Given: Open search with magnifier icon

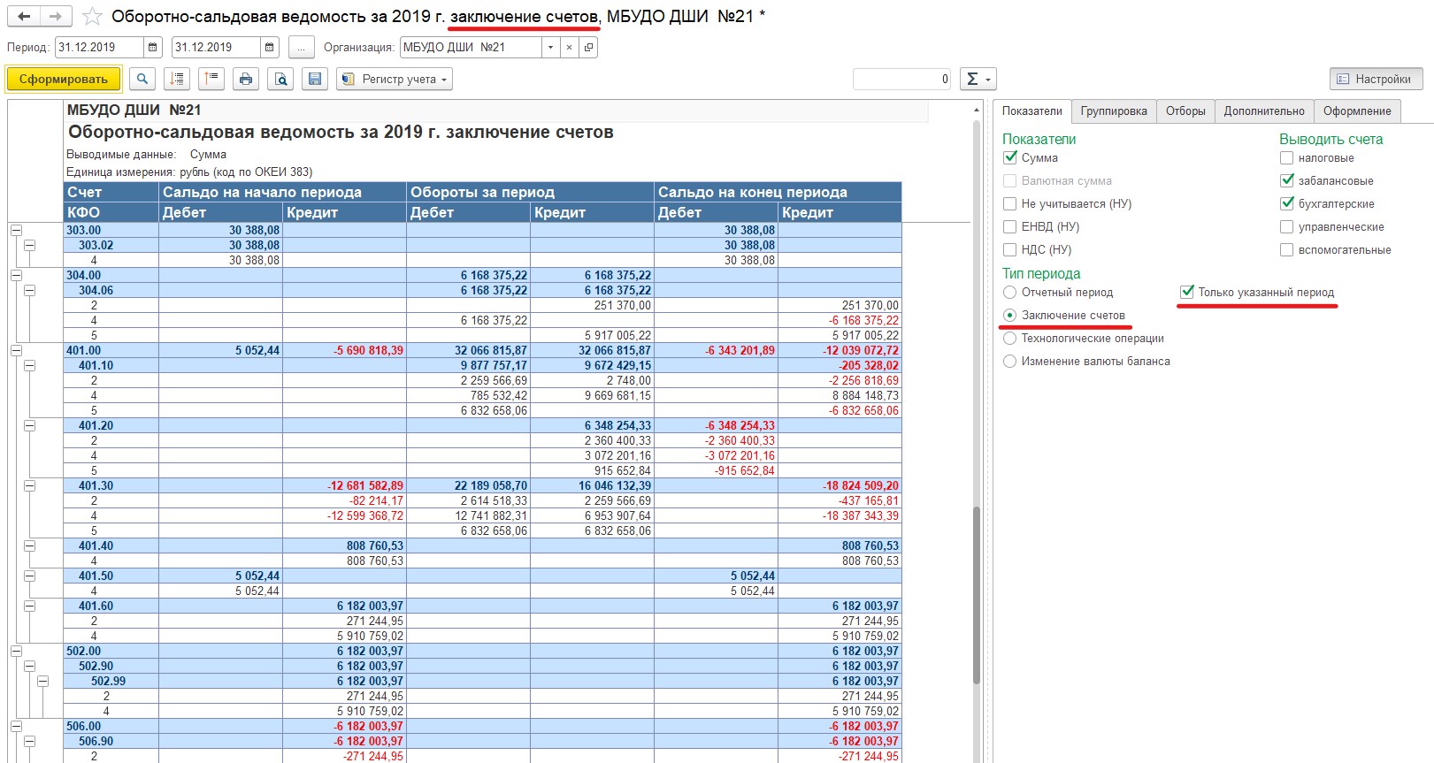Looking at the screenshot, I should tap(142, 80).
